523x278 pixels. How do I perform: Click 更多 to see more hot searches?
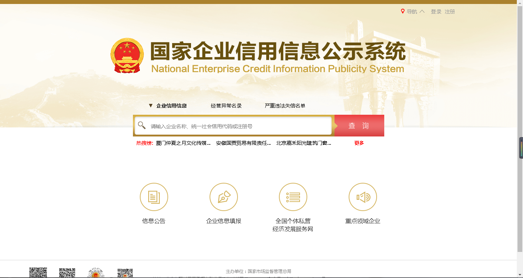pos(359,143)
